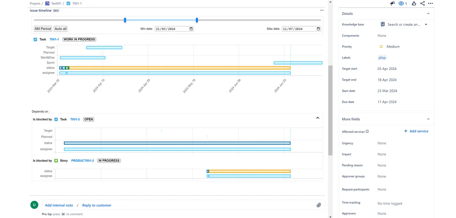
Task: Click the attachment paperclip icon
Action: coord(319,205)
